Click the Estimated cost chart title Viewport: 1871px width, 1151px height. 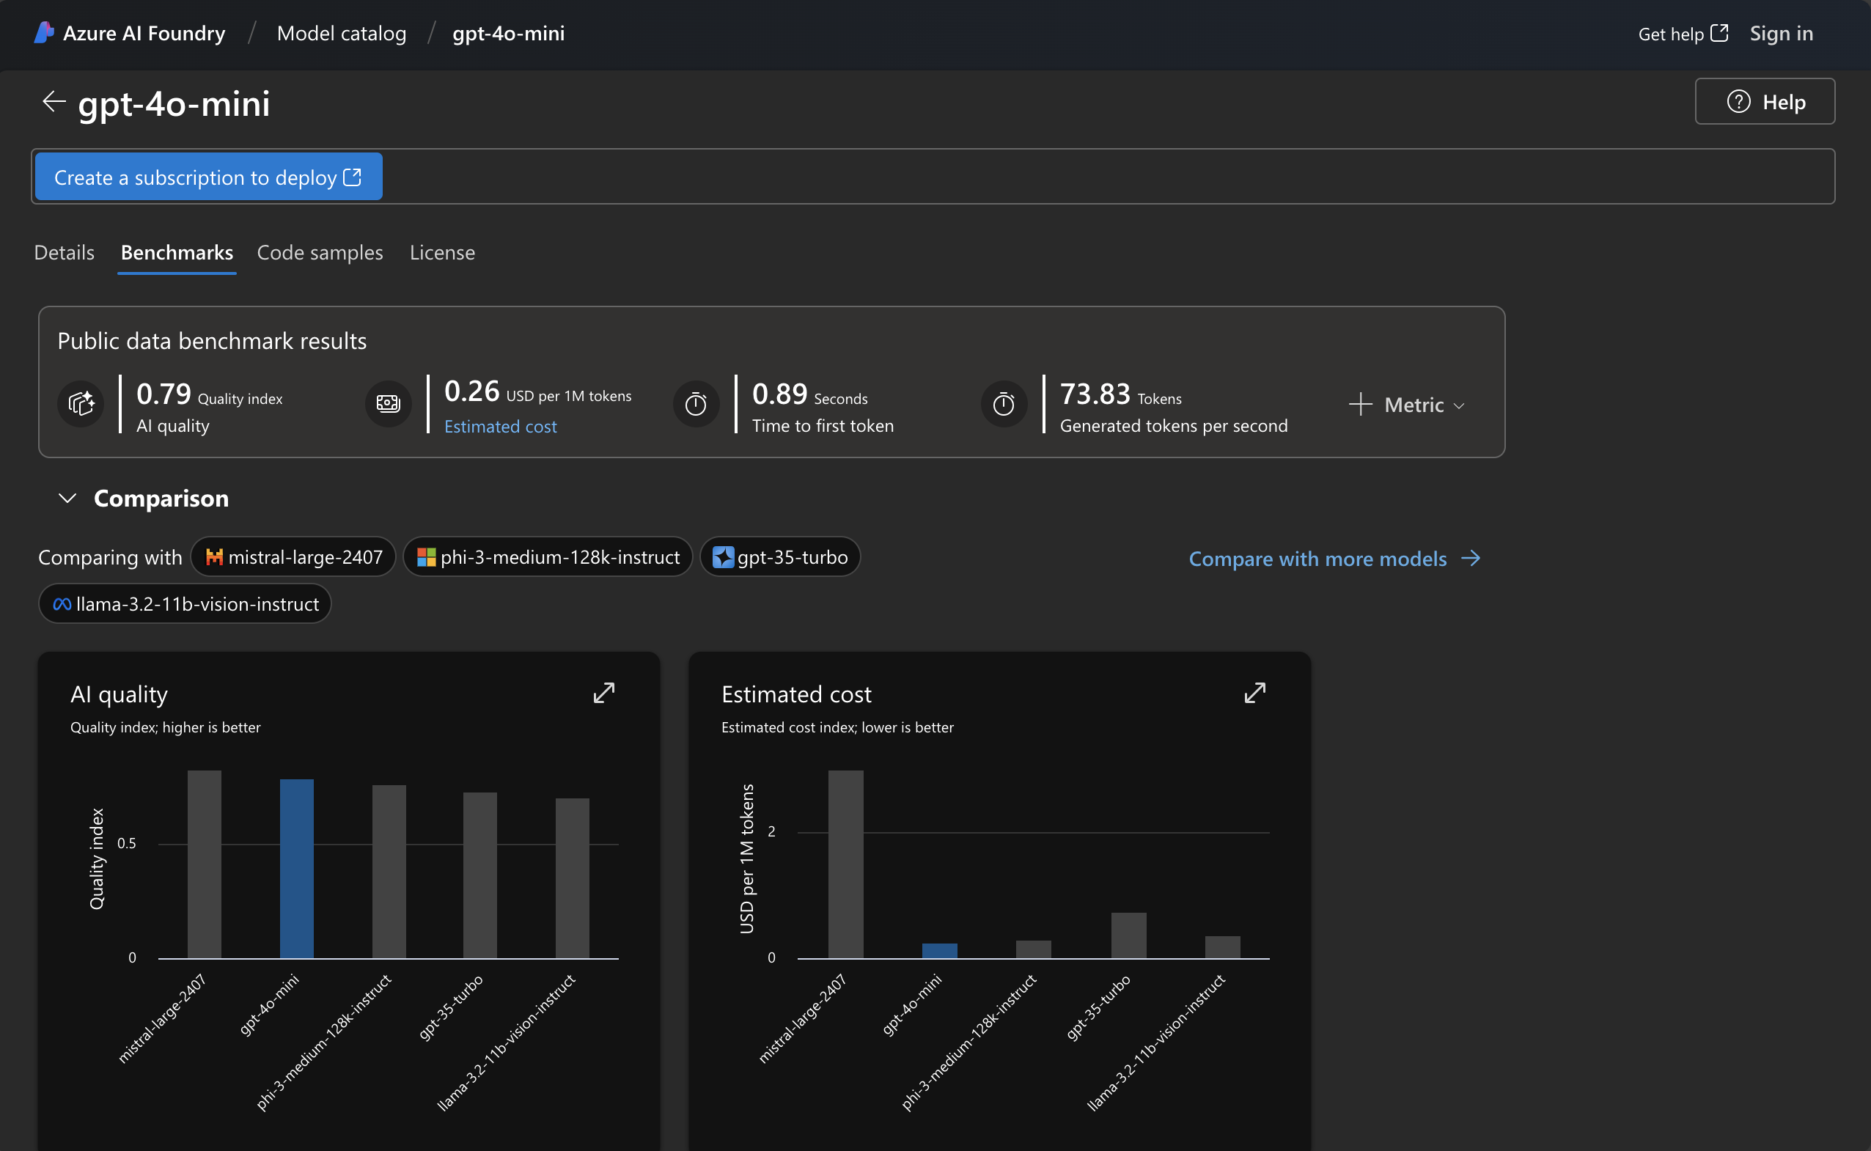[796, 694]
